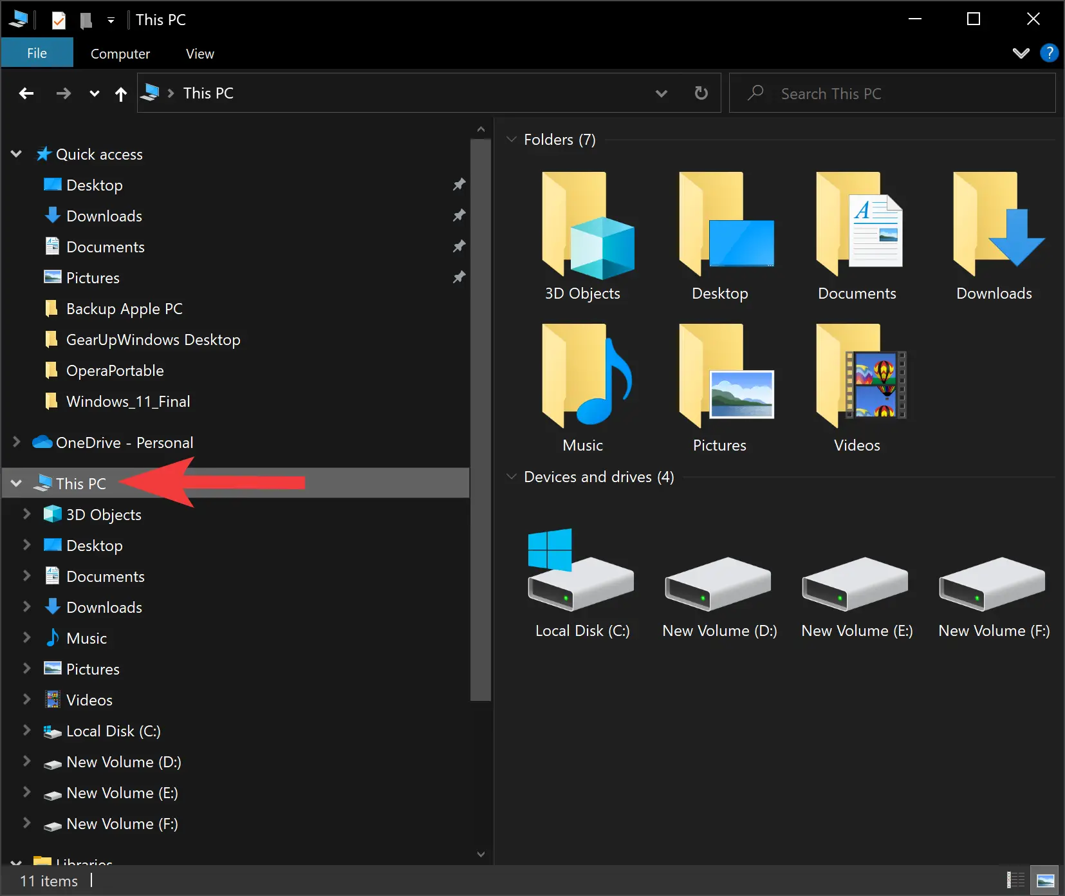Open Properties from the Quick Access Toolbar
The image size is (1065, 896).
point(59,20)
